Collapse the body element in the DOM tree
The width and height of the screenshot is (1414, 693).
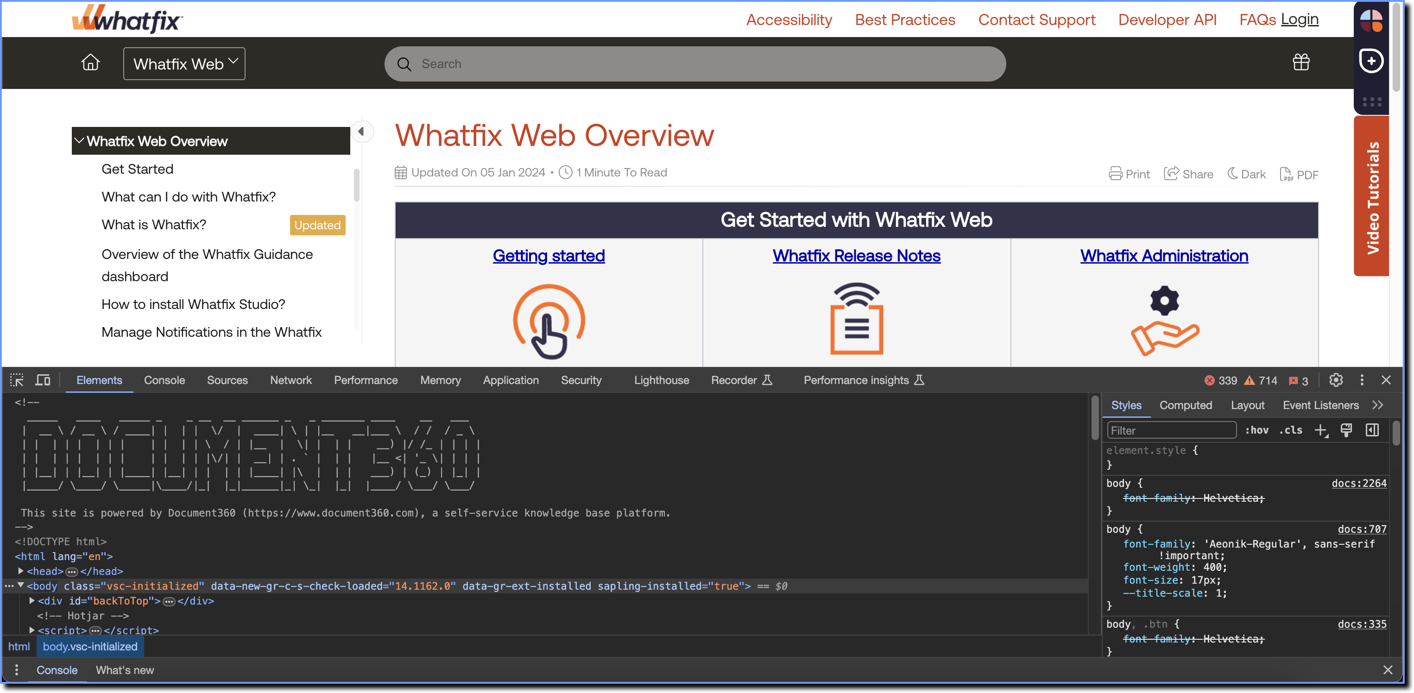pyautogui.click(x=21, y=586)
